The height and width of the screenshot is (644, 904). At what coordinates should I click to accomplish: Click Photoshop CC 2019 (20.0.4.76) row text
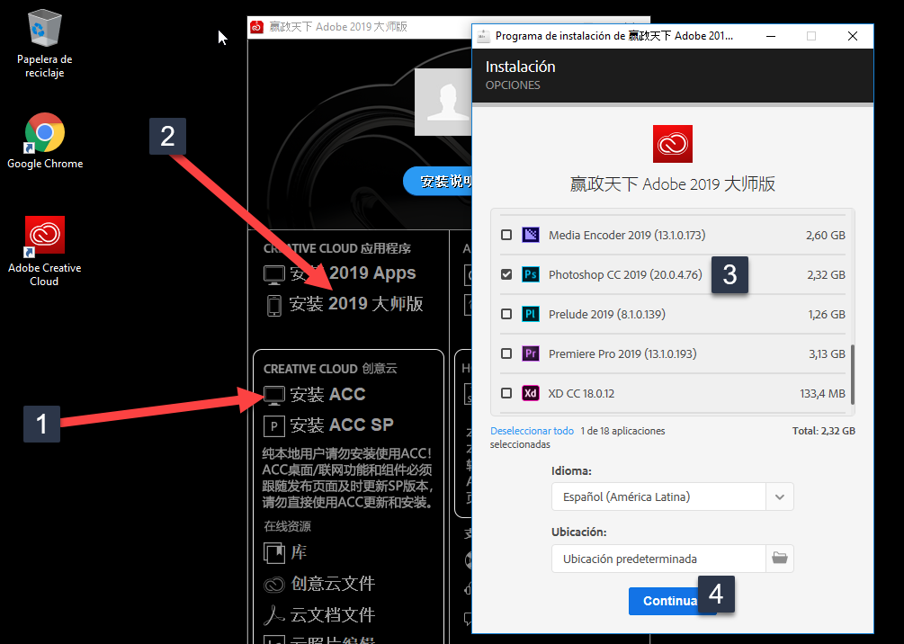coord(625,274)
